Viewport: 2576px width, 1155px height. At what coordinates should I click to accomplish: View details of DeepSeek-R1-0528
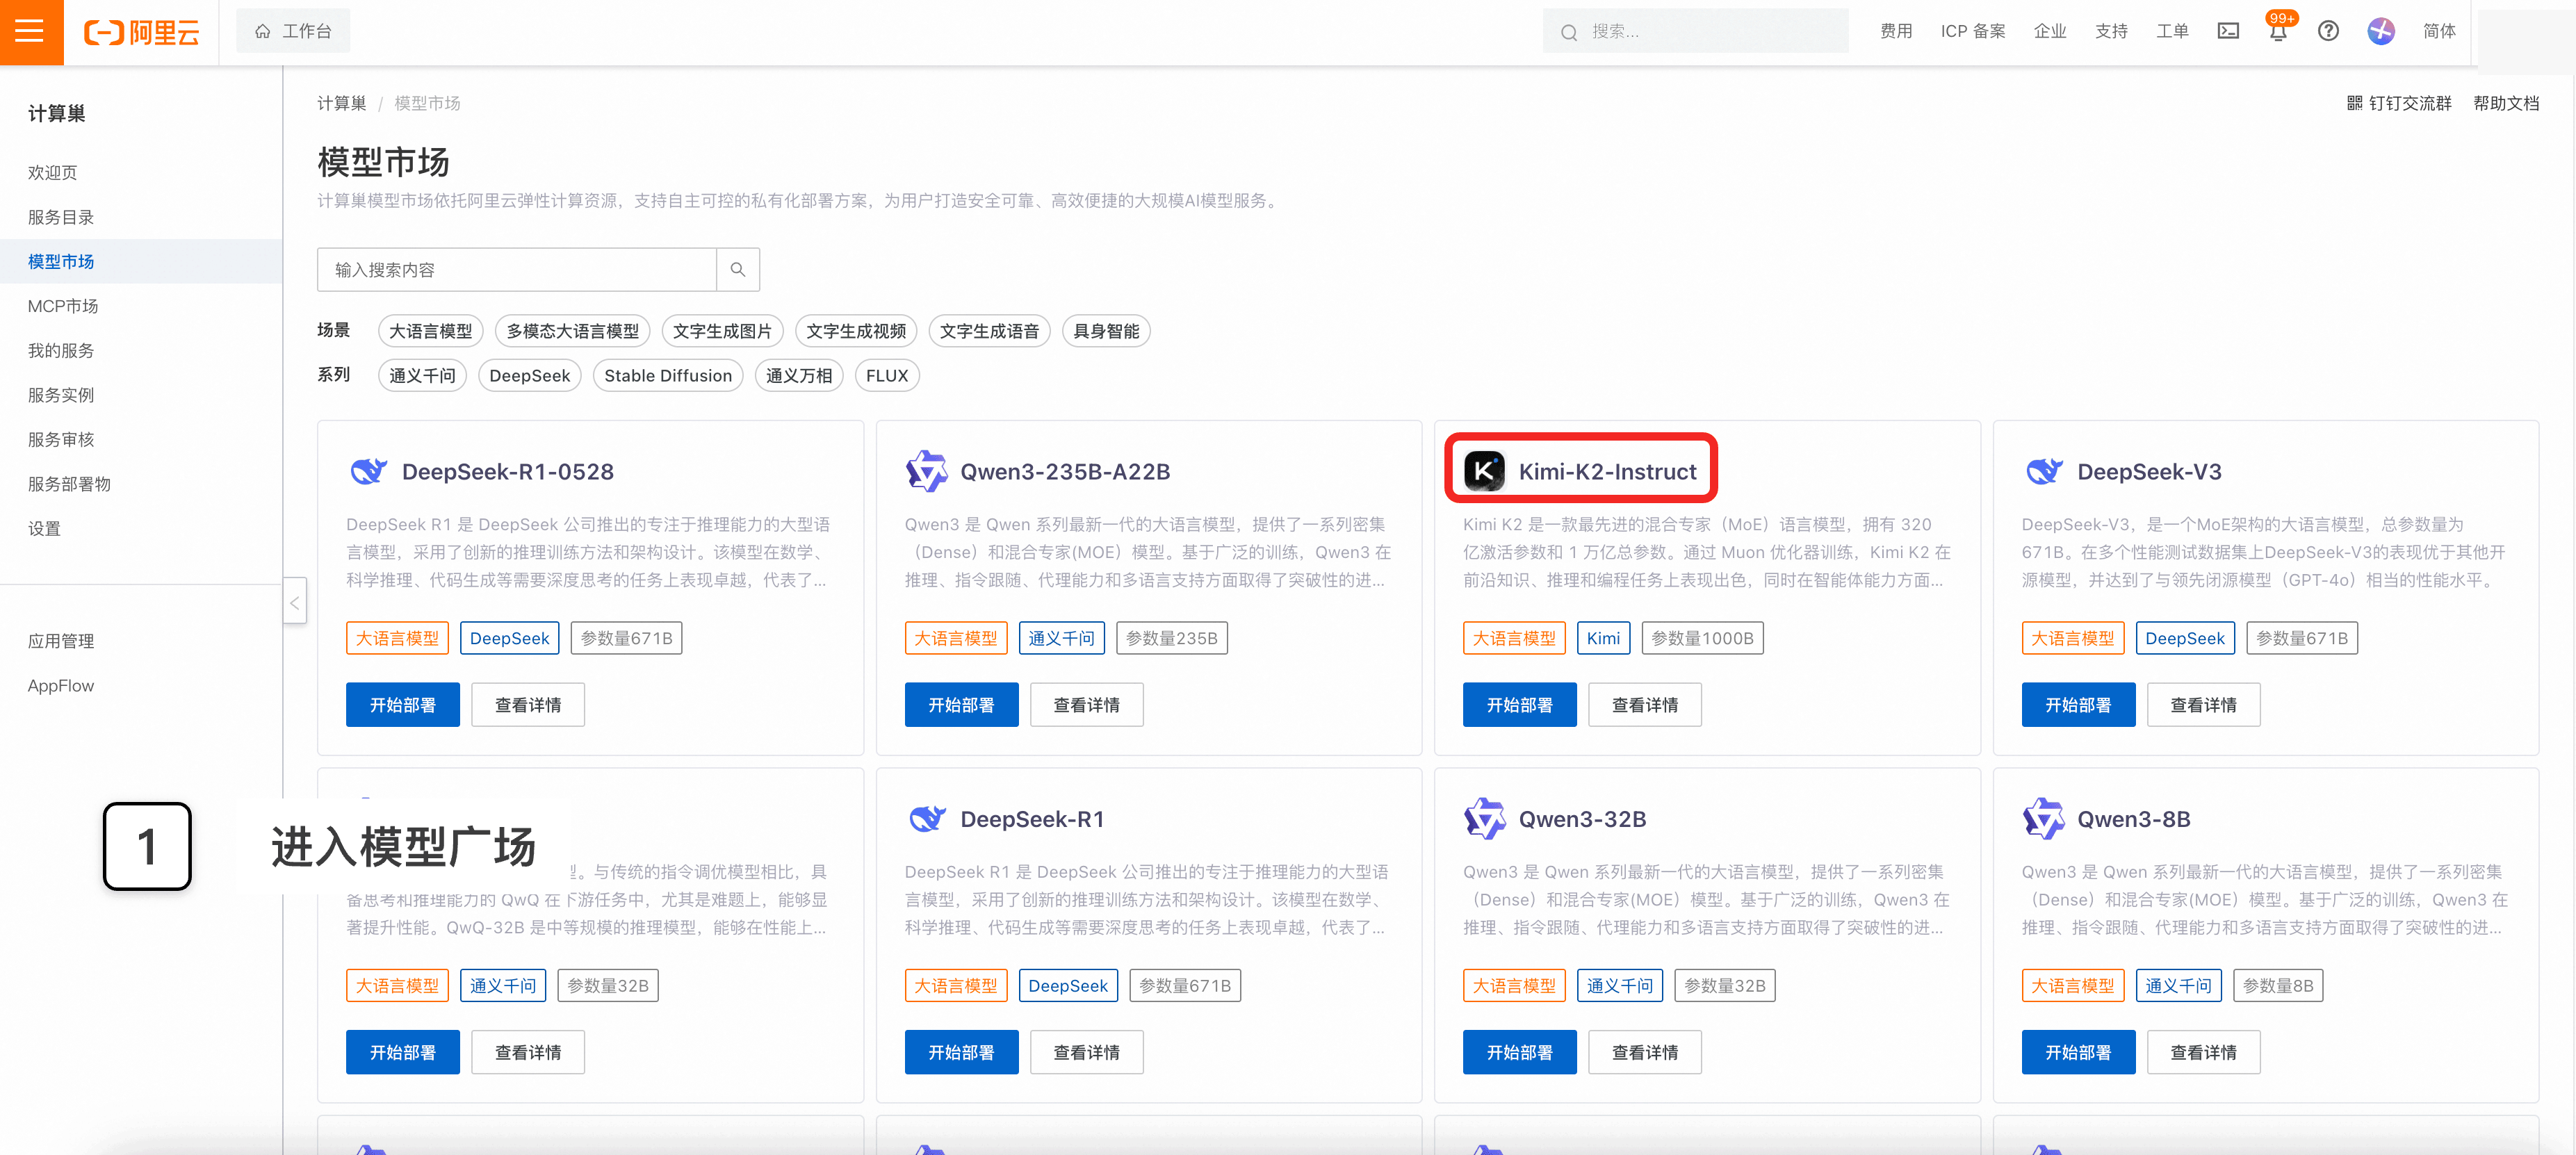pos(528,705)
